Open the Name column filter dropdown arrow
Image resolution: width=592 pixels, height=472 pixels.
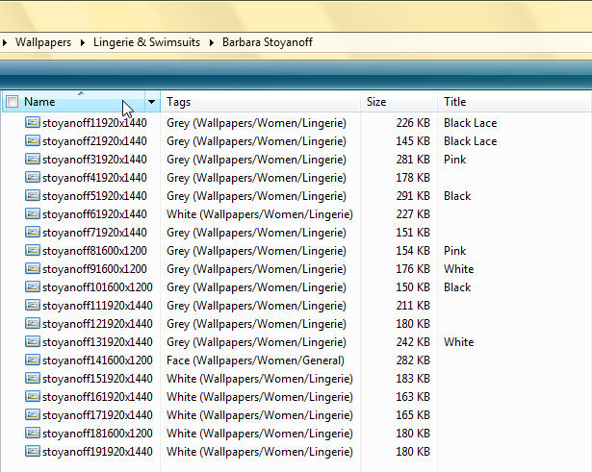(x=151, y=102)
